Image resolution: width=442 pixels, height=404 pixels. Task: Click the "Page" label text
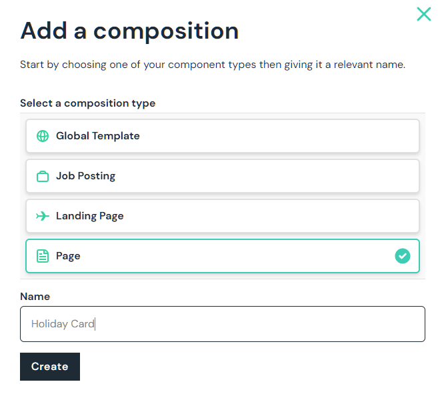68,256
